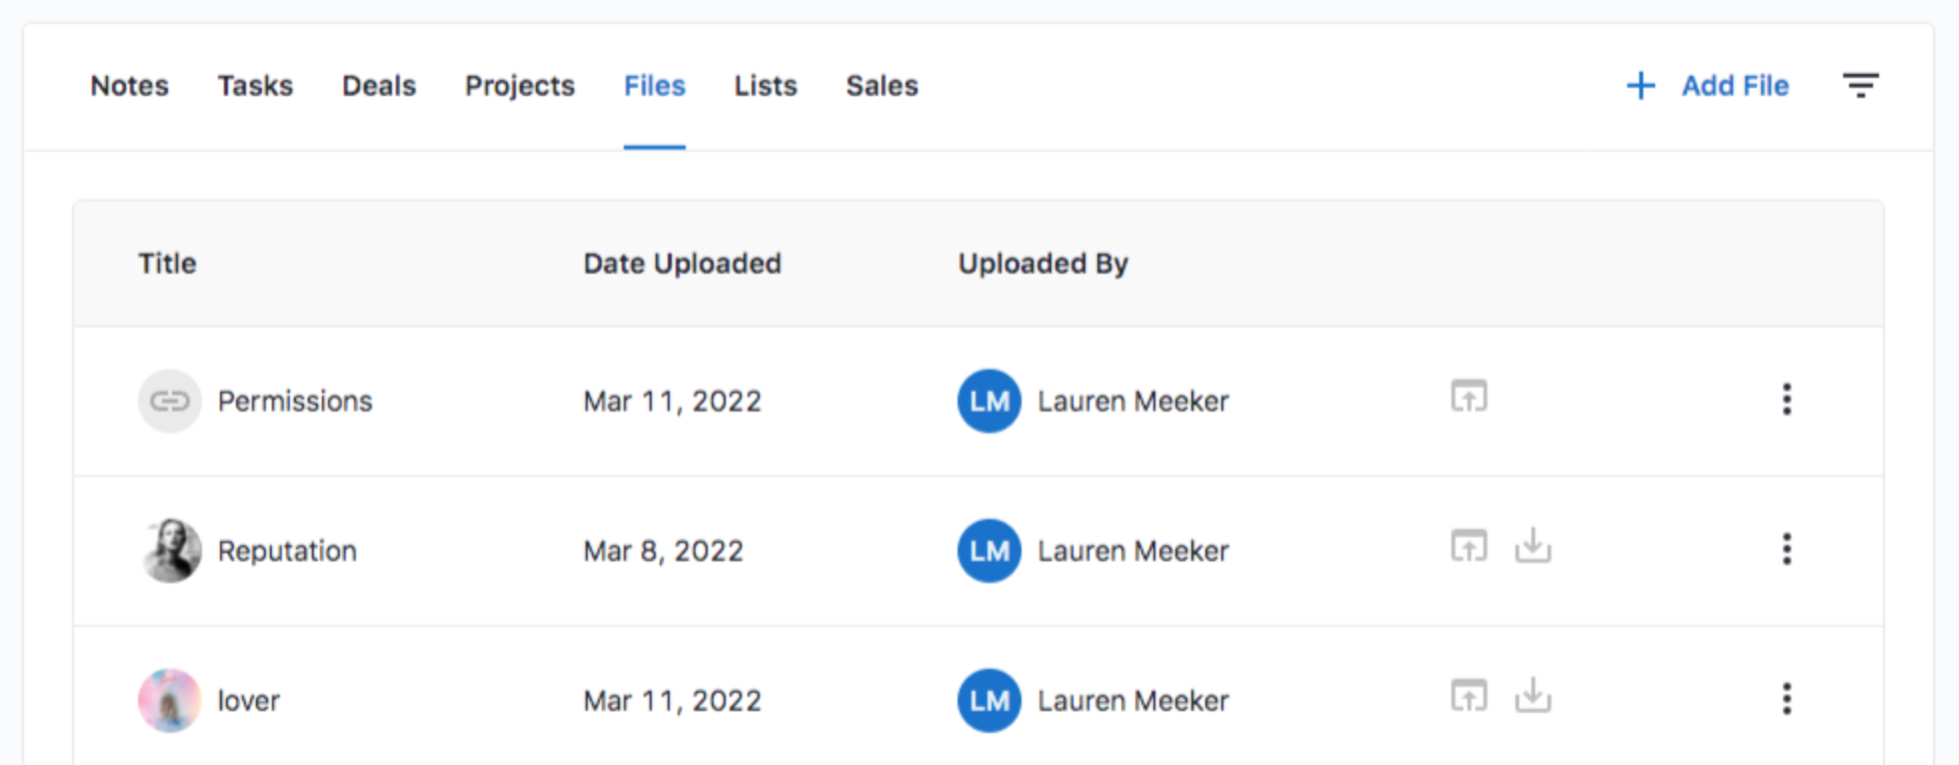The width and height of the screenshot is (1959, 765).
Task: Open the Projects tab
Action: point(520,86)
